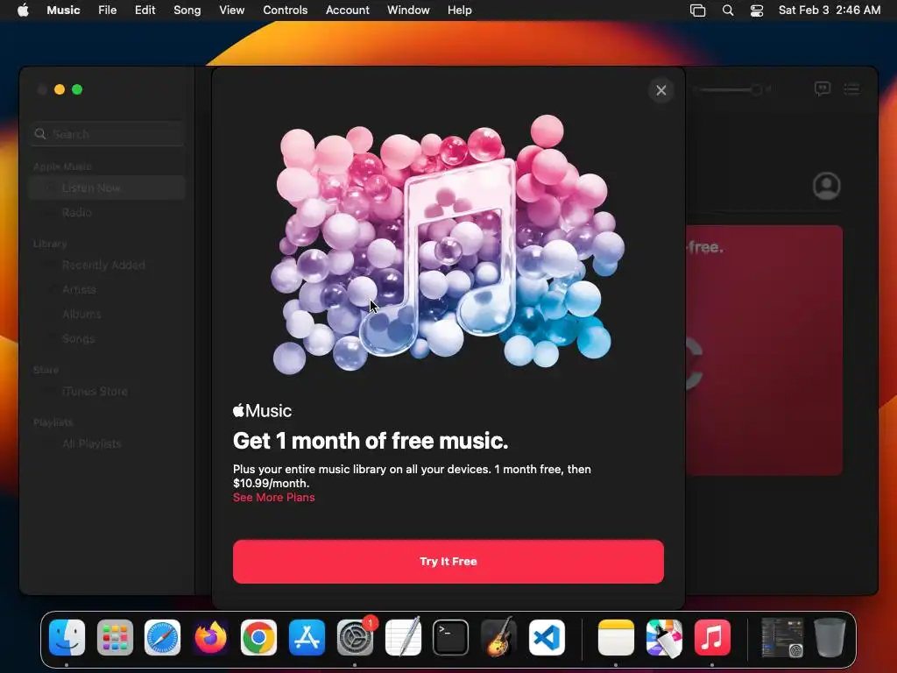Image resolution: width=897 pixels, height=673 pixels.
Task: Click the Music app icon in Dock
Action: [x=712, y=637]
